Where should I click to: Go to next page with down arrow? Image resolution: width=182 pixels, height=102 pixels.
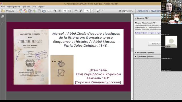pyautogui.click(x=60, y=11)
